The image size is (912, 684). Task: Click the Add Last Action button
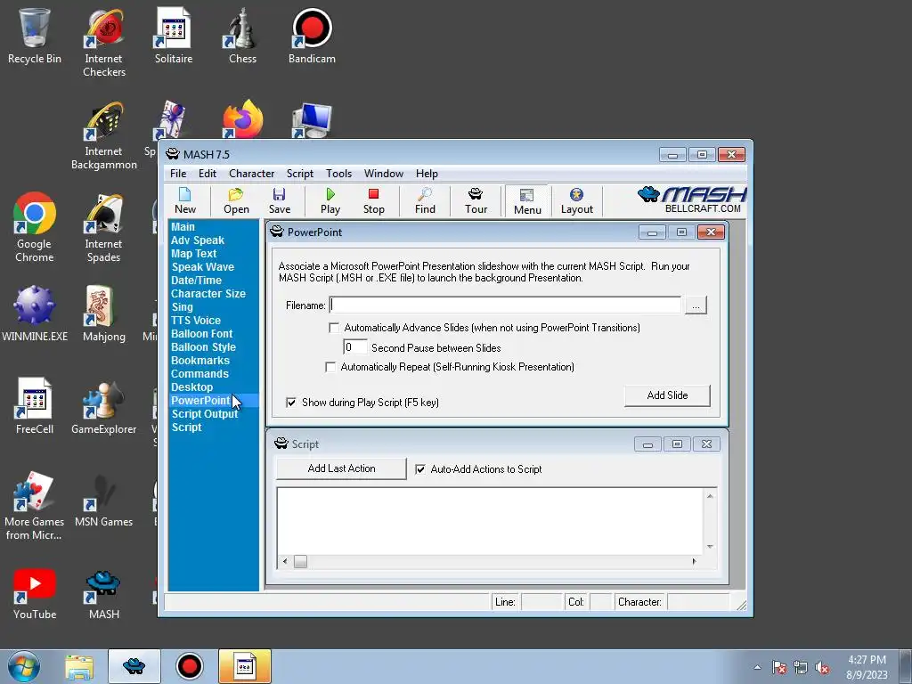click(341, 468)
